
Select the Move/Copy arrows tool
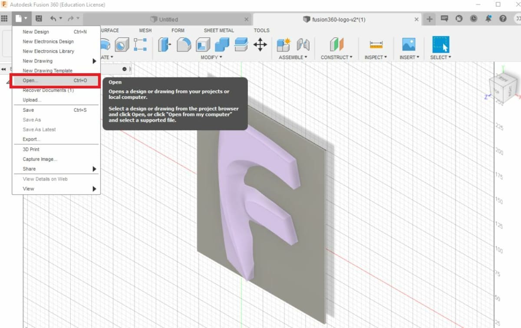(x=260, y=44)
